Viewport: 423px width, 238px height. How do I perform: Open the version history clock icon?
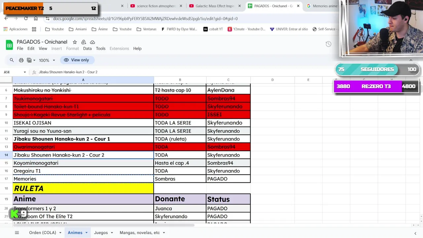coord(328,44)
